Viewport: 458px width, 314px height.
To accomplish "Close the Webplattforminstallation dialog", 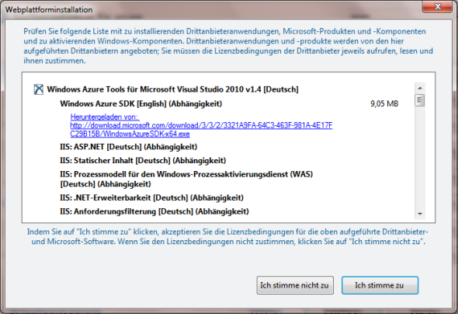I will pos(437,6).
